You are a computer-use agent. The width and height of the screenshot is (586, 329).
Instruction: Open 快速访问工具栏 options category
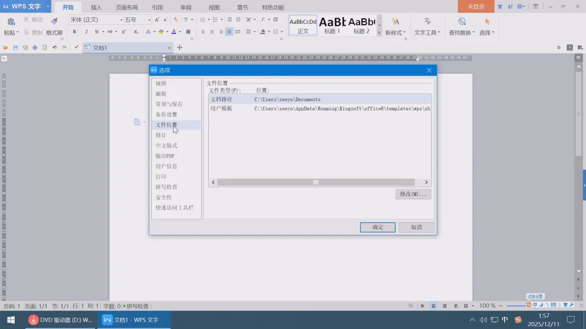(x=176, y=208)
